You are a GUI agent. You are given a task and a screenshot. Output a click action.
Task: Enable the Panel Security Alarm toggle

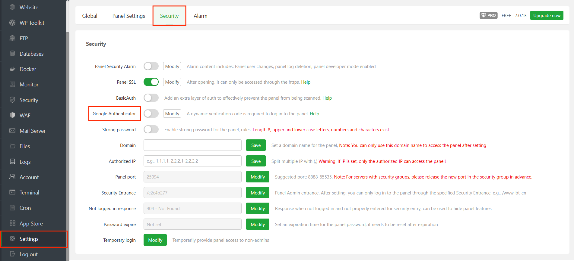(x=151, y=66)
